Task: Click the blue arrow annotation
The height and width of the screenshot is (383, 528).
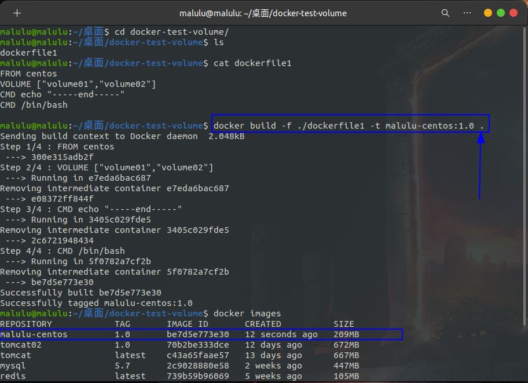Action: (481, 168)
